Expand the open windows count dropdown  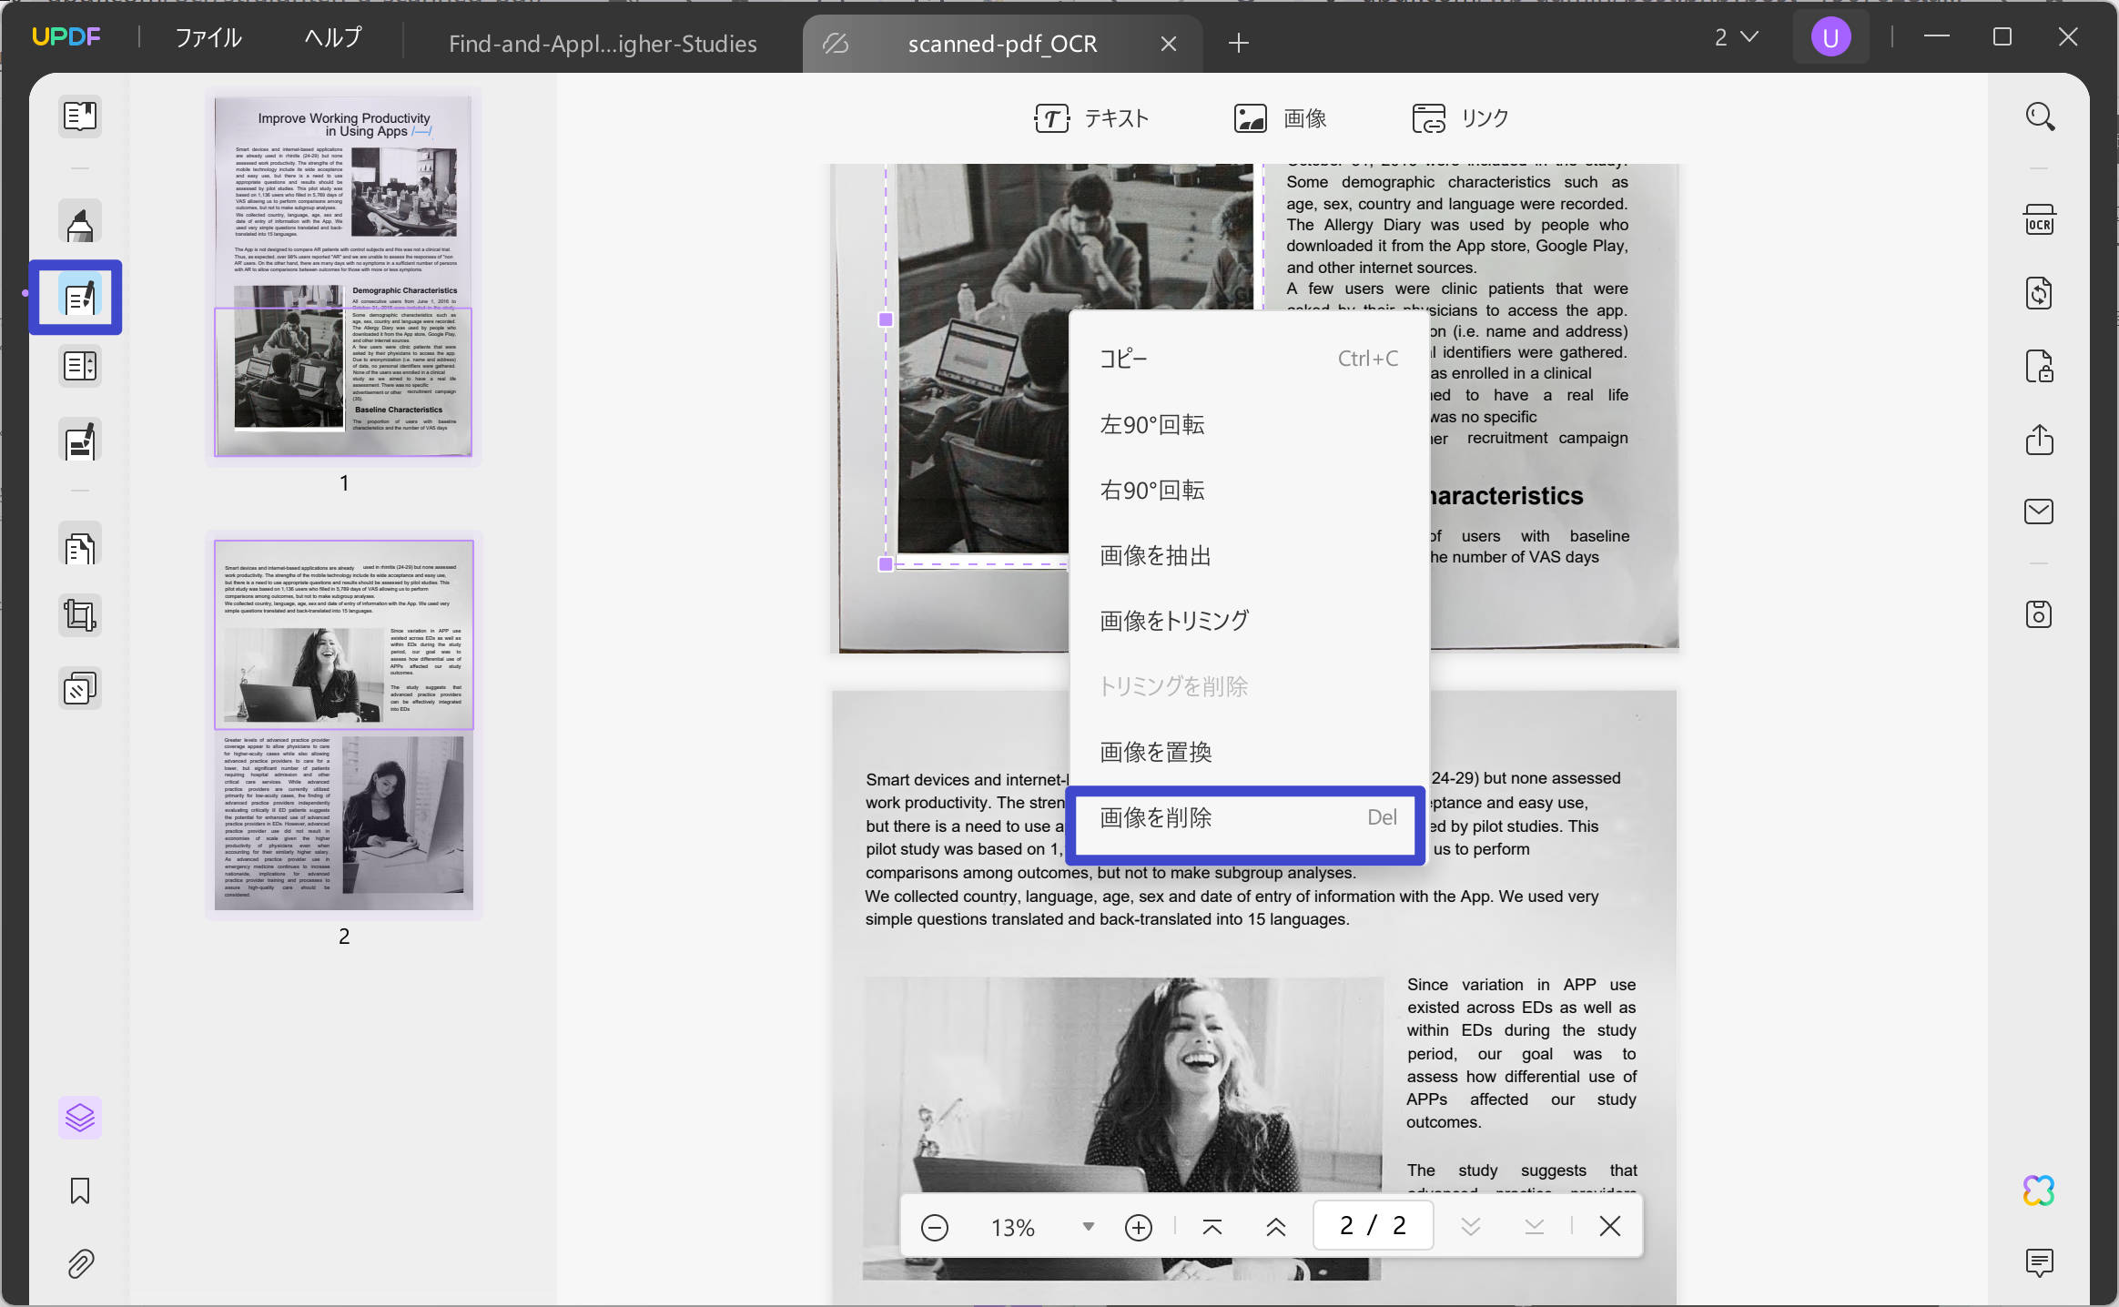tap(1737, 37)
